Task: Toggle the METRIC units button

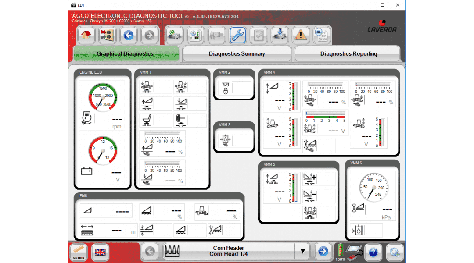Action: pyautogui.click(x=79, y=252)
